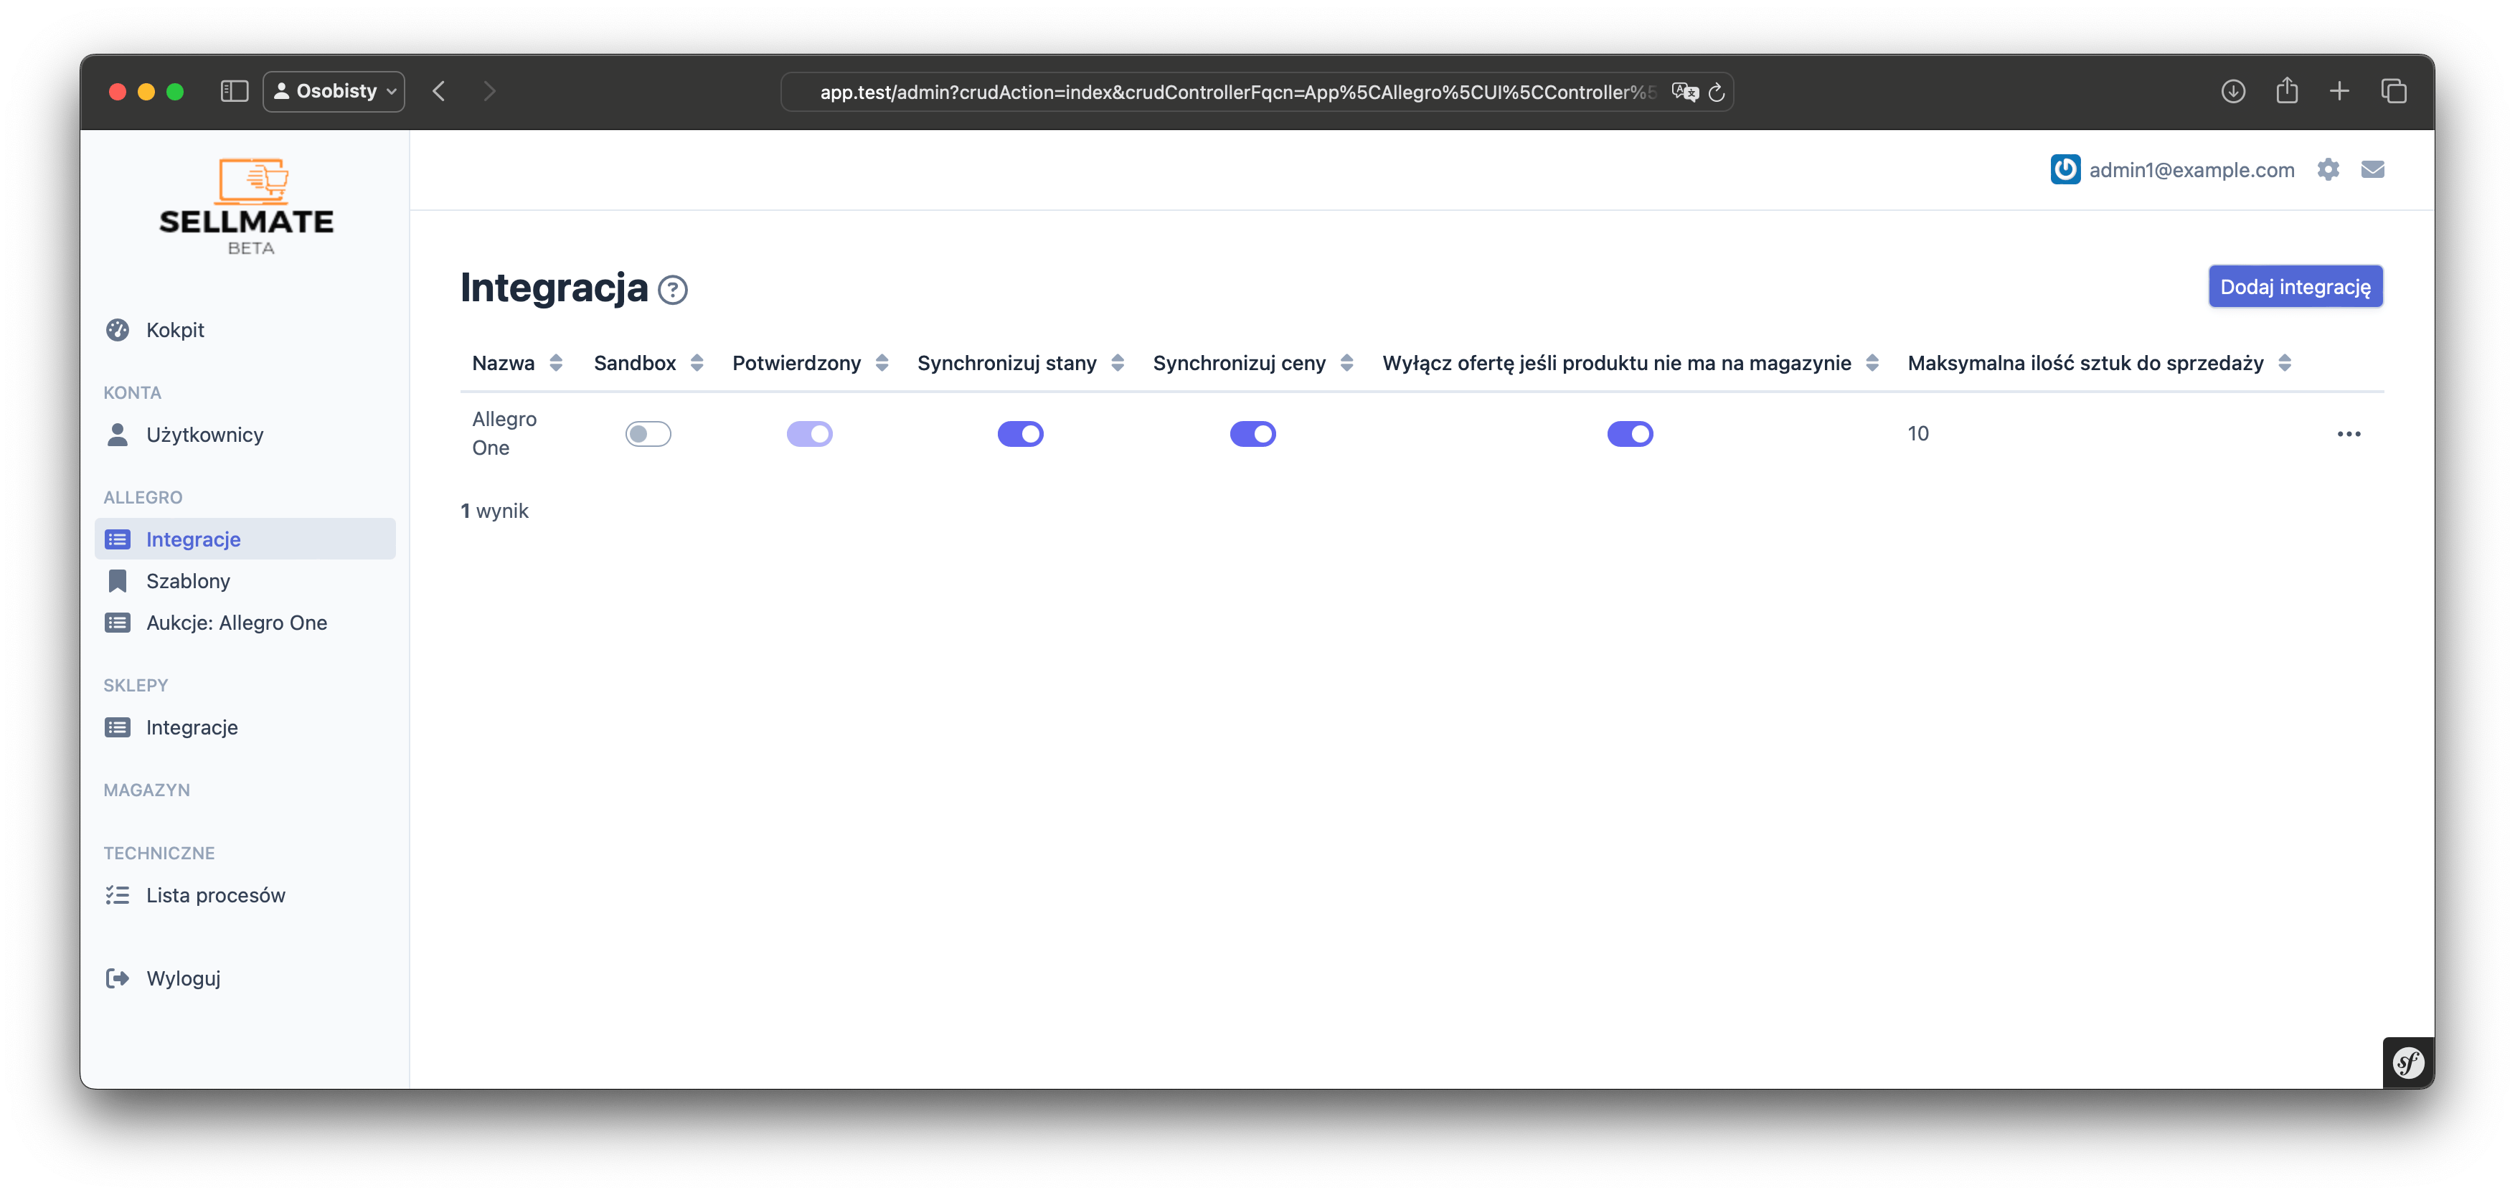Toggle the Safari sidebar panel icon
This screenshot has width=2515, height=1195.
point(235,92)
